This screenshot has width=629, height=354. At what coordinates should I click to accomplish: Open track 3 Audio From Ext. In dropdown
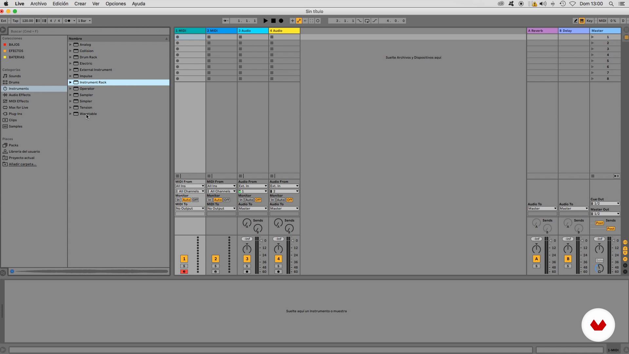[253, 186]
